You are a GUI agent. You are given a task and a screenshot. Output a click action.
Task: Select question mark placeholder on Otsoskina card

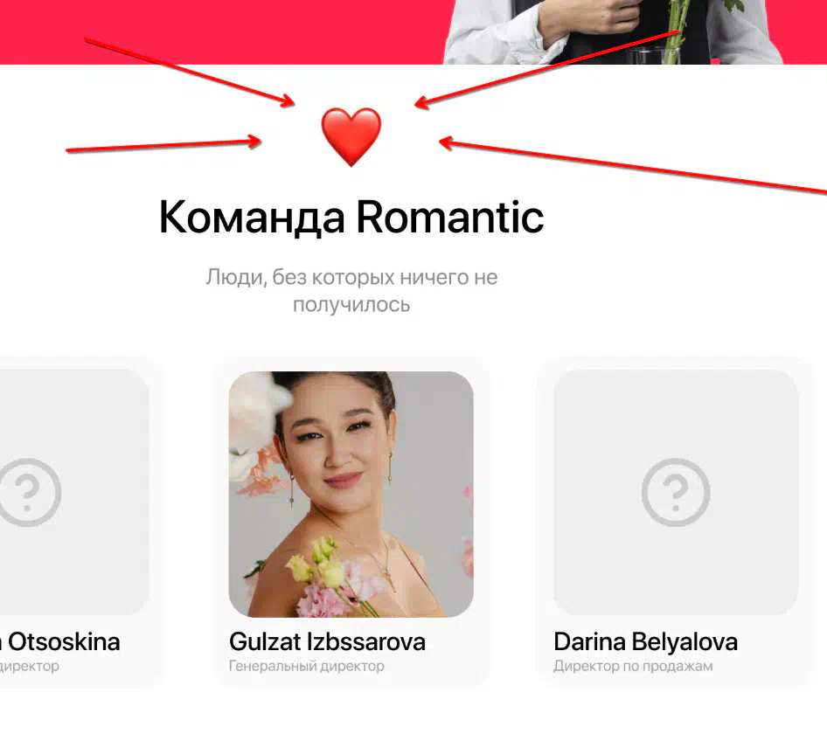point(30,492)
